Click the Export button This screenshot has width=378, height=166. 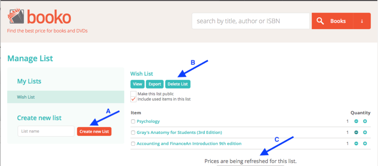click(x=155, y=84)
